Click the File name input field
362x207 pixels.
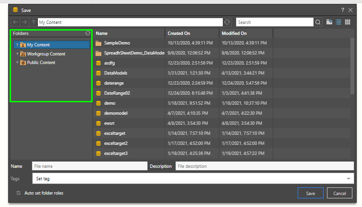89,166
